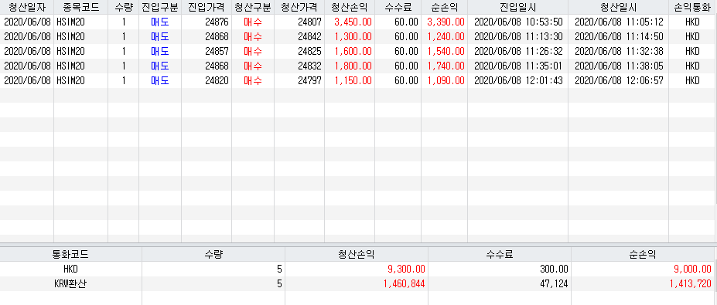Select net profit 1,090.00 cell
Viewport: 717px width, 305px height.
coord(445,80)
